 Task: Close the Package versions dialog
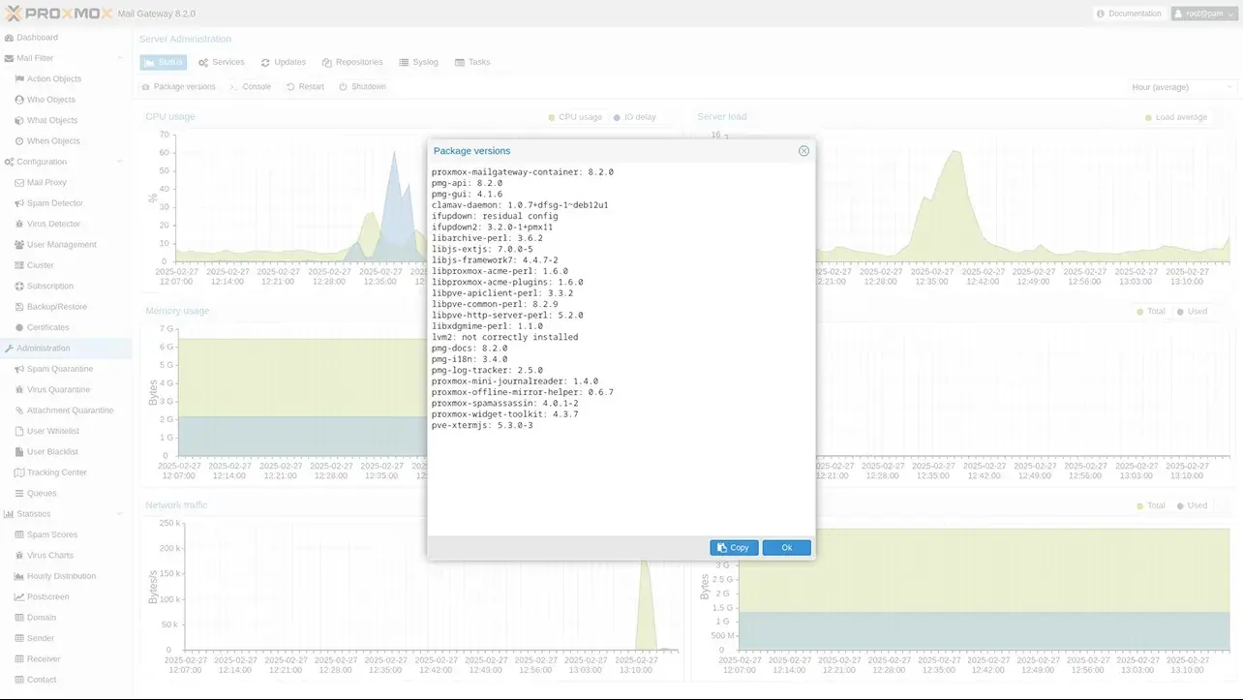(803, 151)
